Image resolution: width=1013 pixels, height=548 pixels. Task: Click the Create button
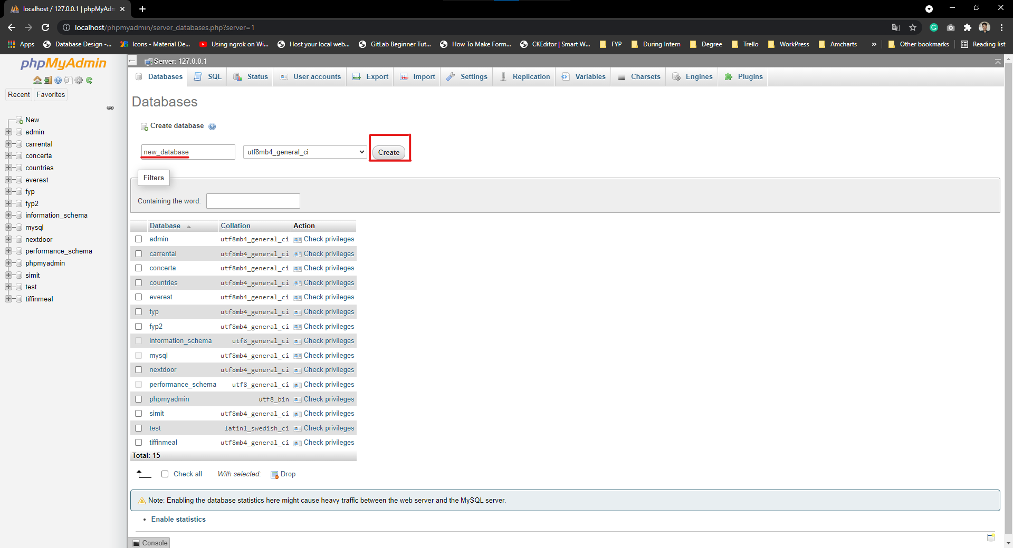click(388, 152)
